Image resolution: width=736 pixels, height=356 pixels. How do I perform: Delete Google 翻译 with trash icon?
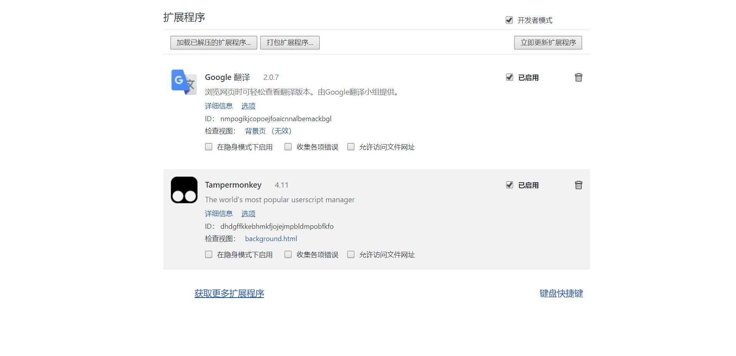[x=578, y=78]
